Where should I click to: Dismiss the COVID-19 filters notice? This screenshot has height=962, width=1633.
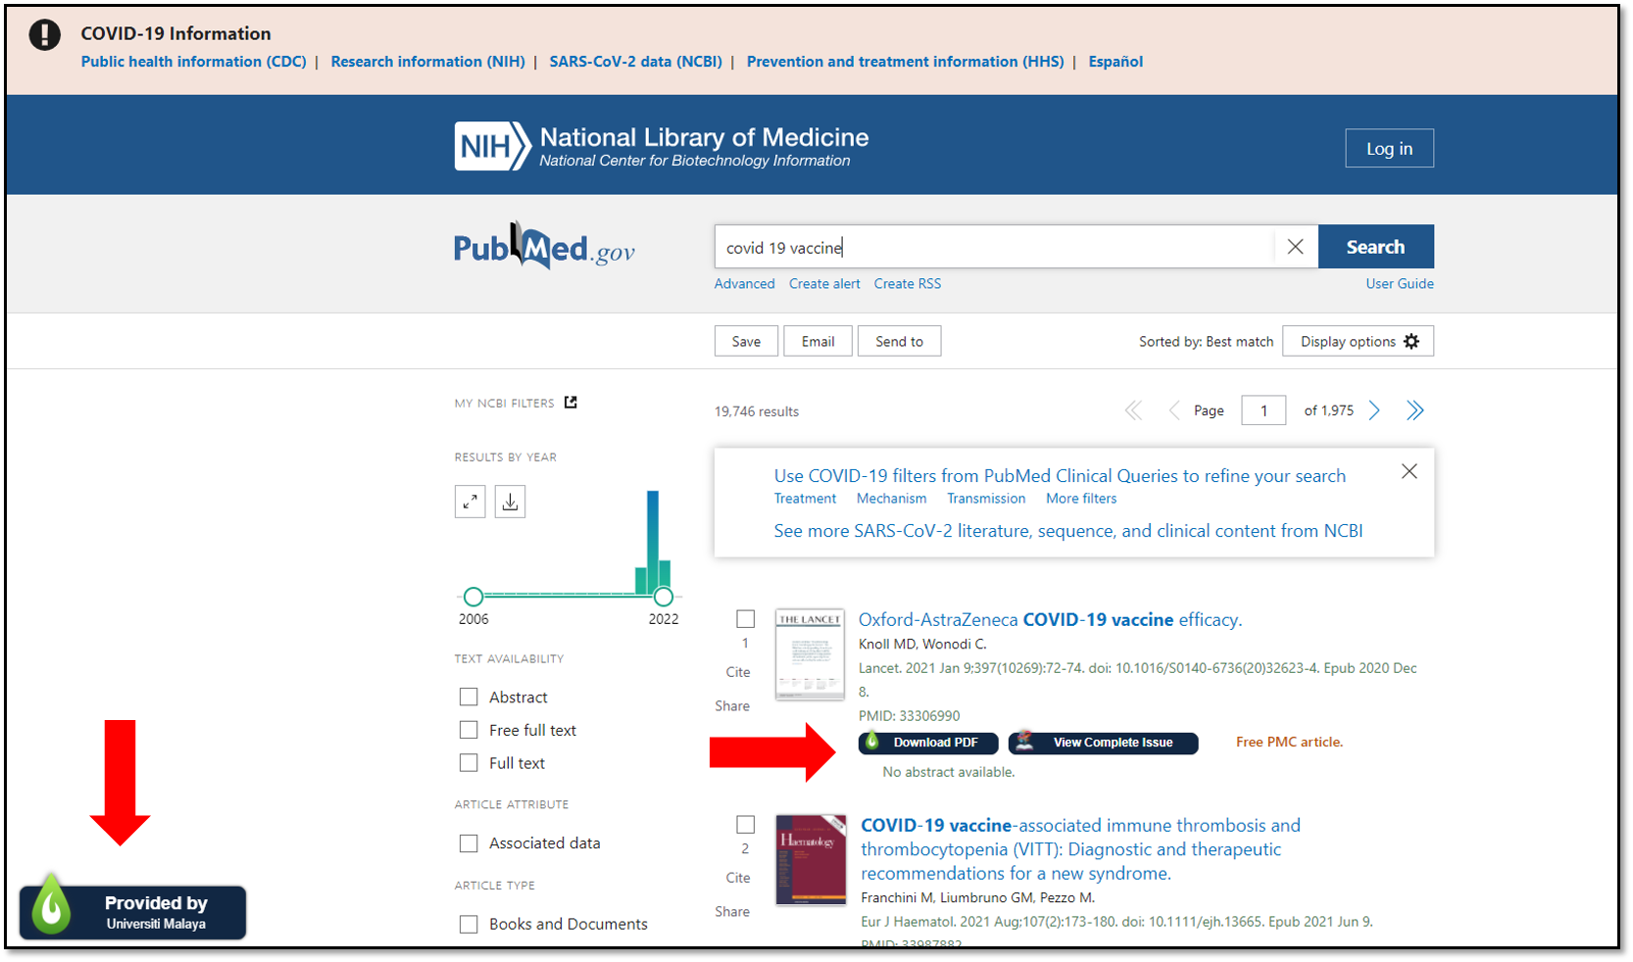coord(1410,471)
